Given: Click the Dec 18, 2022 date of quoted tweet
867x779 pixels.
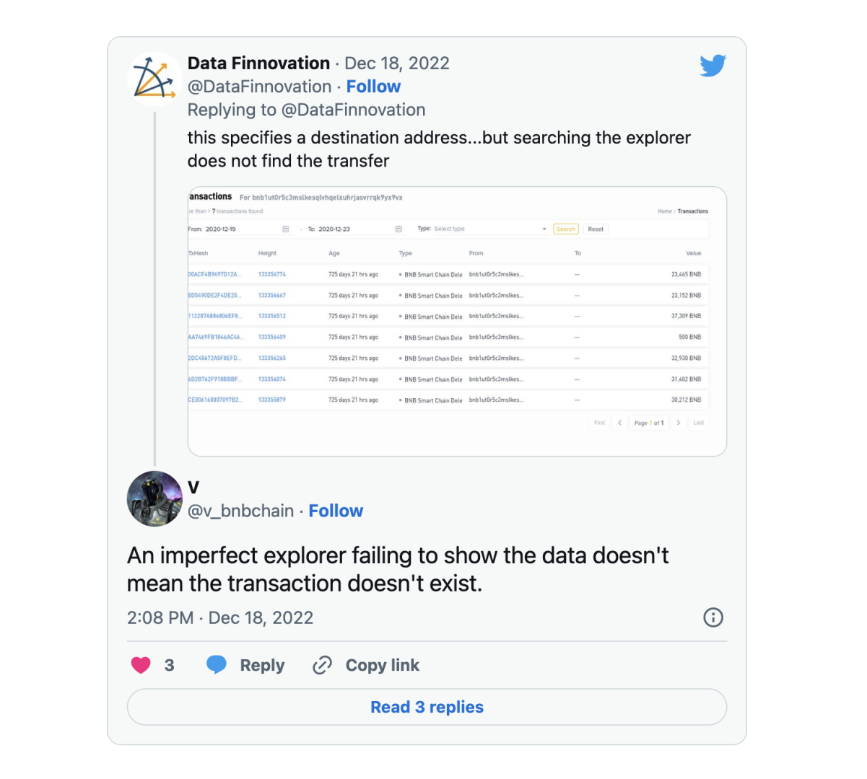Looking at the screenshot, I should tap(397, 63).
